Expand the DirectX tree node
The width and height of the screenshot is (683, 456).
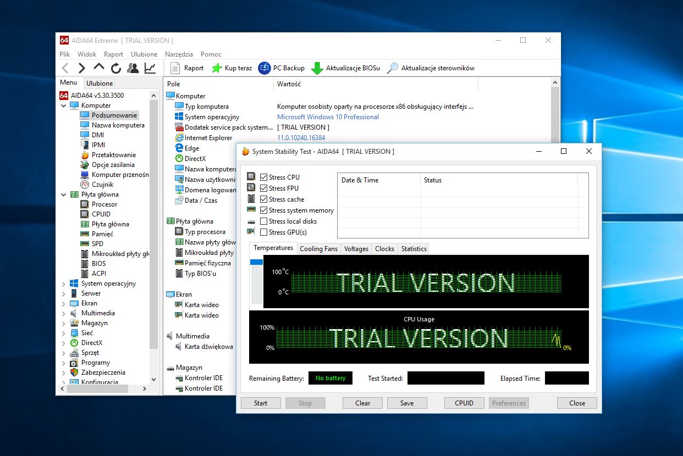[64, 343]
